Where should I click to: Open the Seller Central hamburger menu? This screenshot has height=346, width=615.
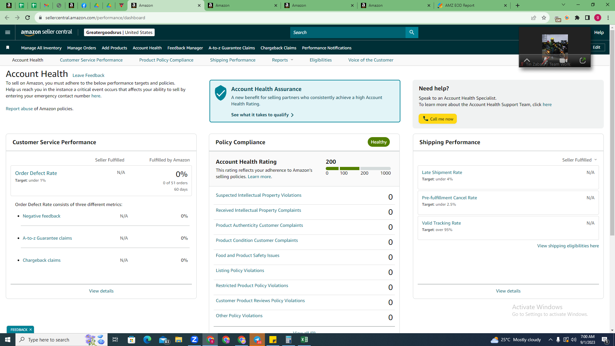[8, 32]
